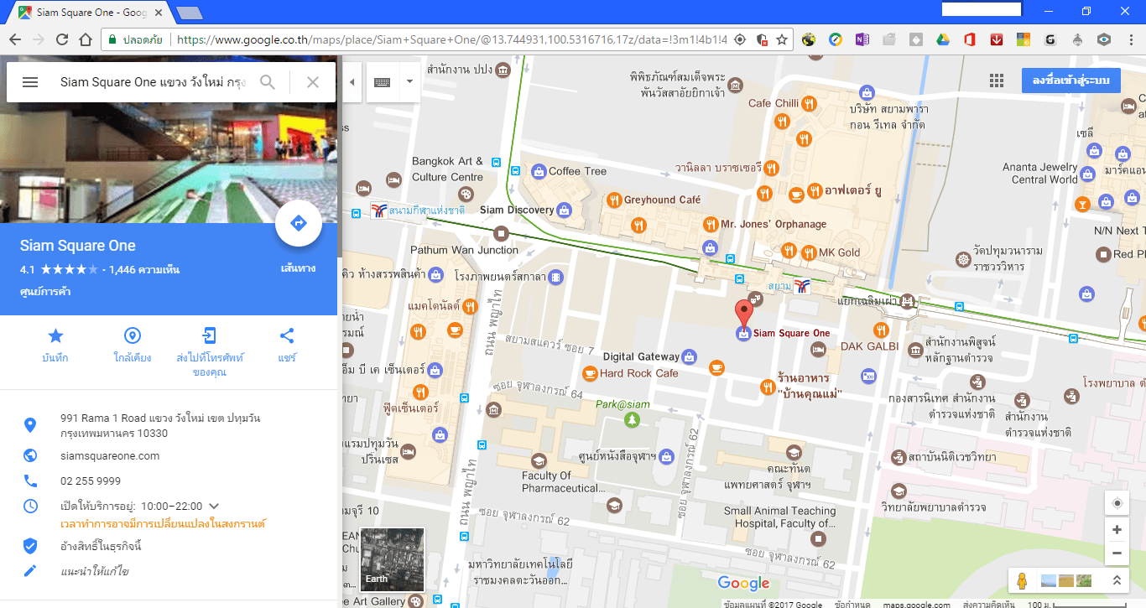Click the ใกล้เคียง nearby icon

132,336
